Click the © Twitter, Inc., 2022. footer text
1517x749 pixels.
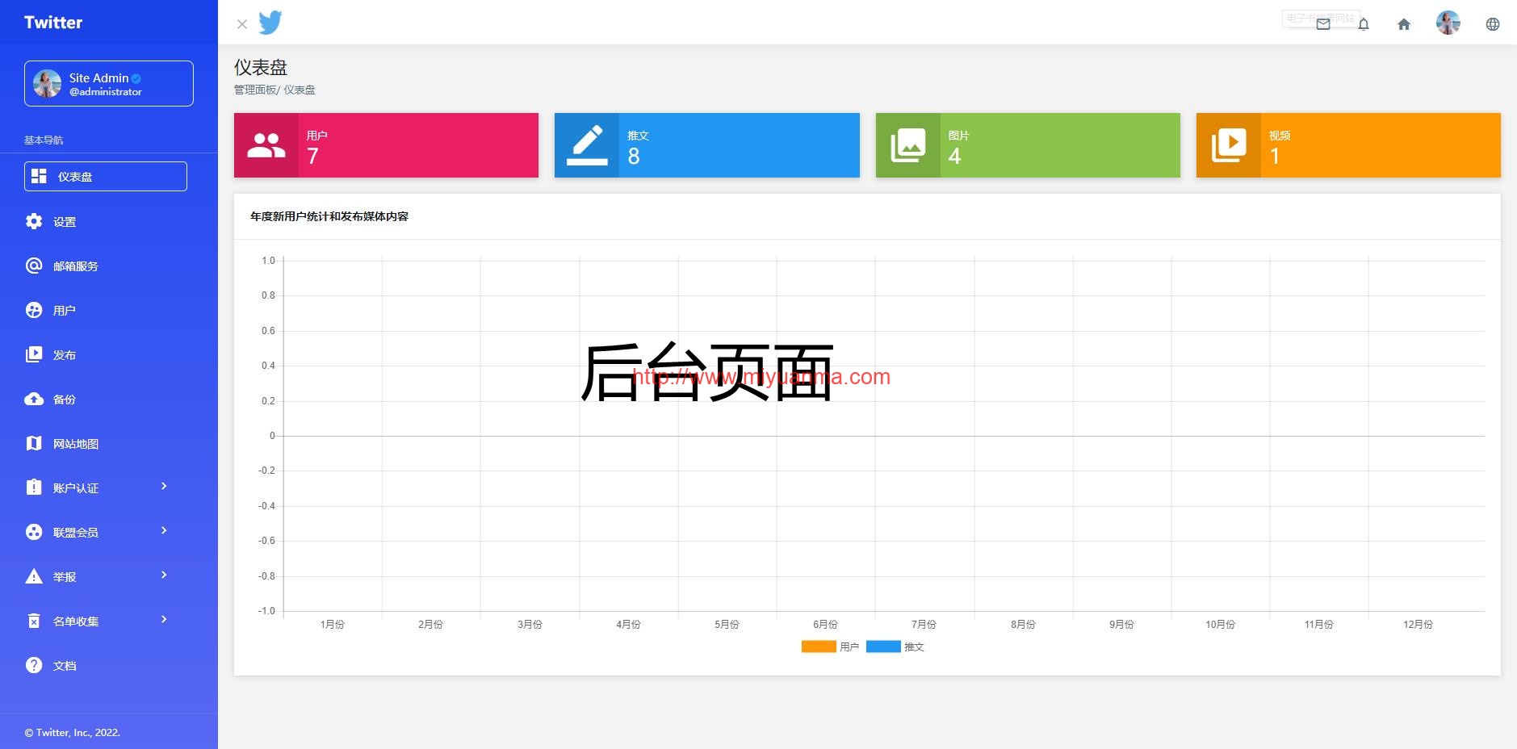click(73, 733)
